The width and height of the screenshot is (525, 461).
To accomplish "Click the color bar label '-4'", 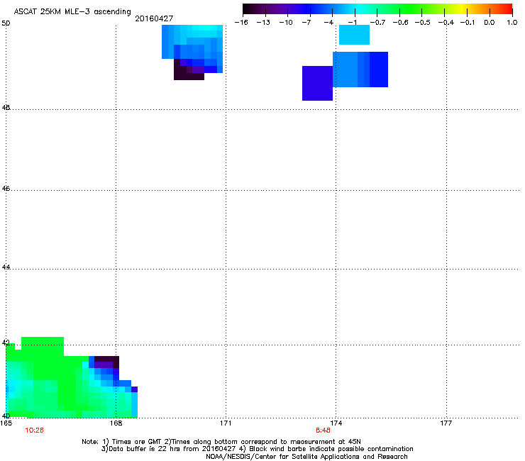I will click(x=329, y=23).
